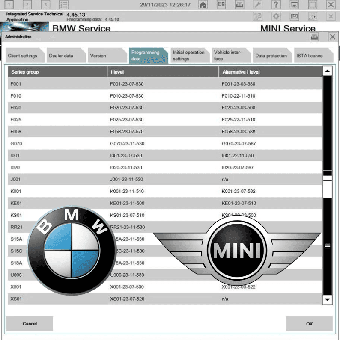The image size is (340, 340).
Task: Select the I001 series group row
Action: [165, 156]
